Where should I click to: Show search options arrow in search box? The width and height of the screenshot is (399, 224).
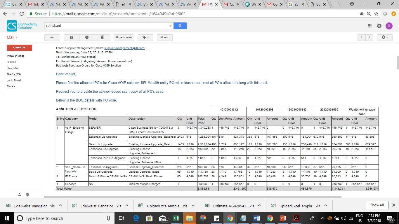coord(171,26)
